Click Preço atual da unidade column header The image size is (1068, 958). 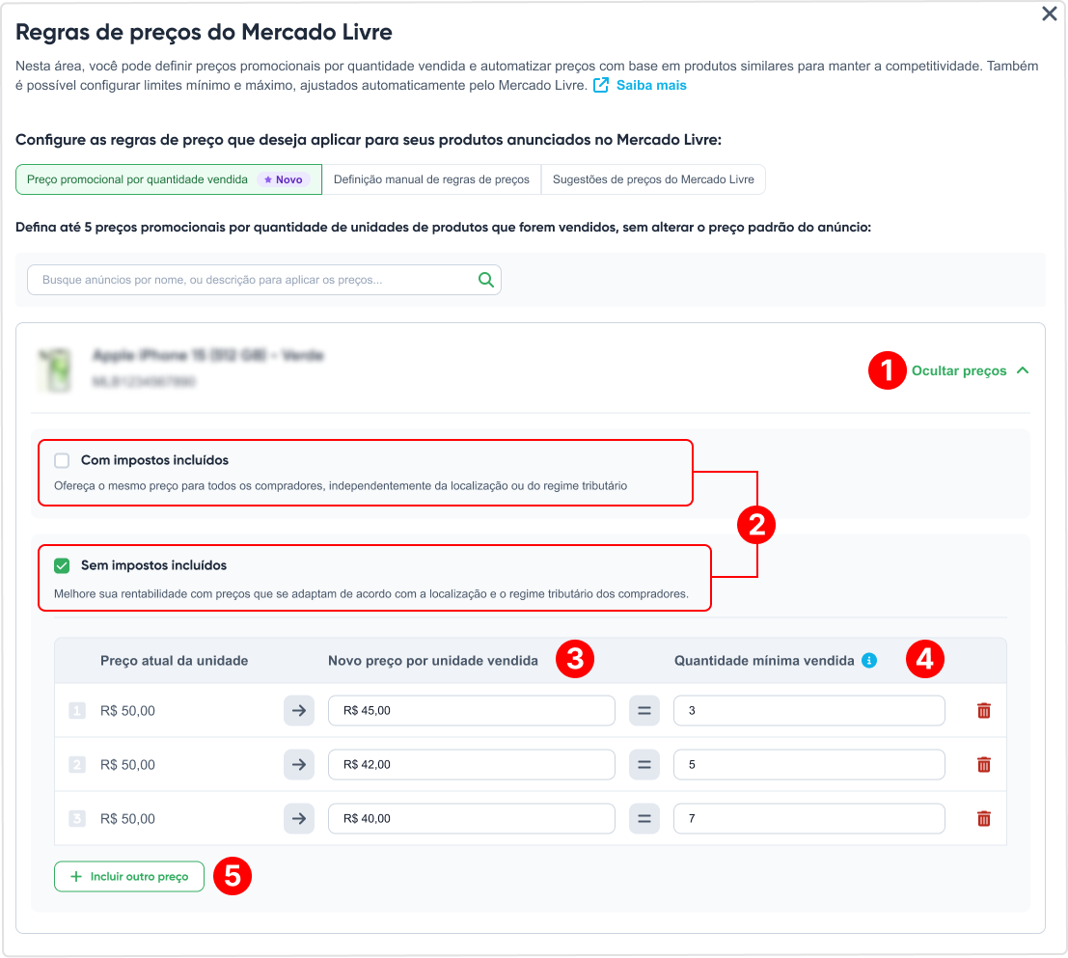[175, 661]
